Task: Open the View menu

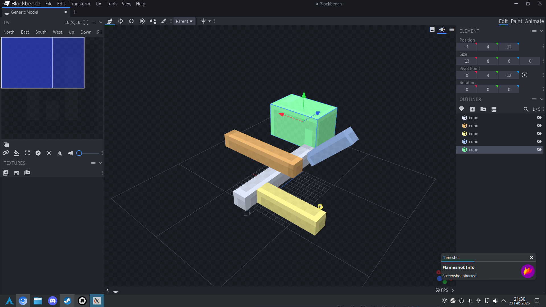Action: pos(127,4)
